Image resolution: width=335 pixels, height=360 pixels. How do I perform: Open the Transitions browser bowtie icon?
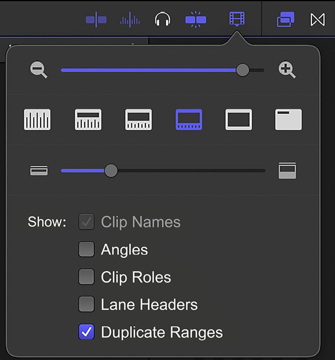coord(318,20)
